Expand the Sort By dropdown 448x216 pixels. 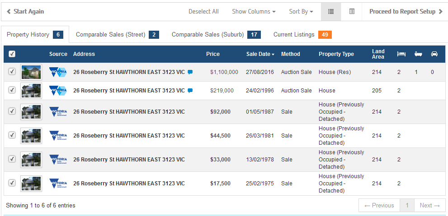301,12
